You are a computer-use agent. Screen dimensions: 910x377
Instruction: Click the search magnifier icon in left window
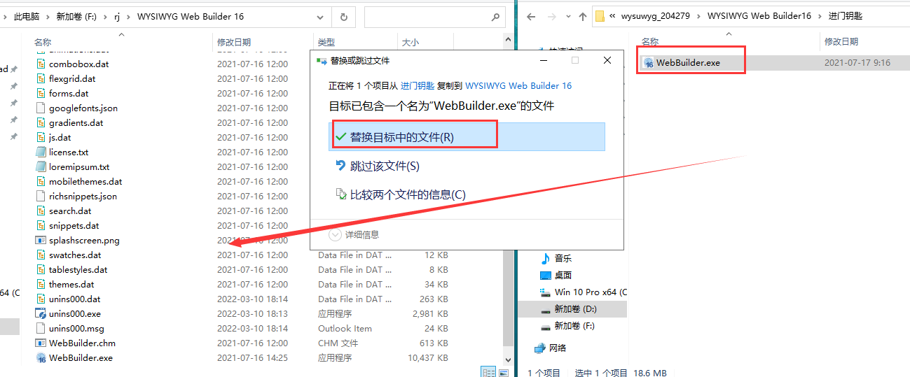click(495, 17)
